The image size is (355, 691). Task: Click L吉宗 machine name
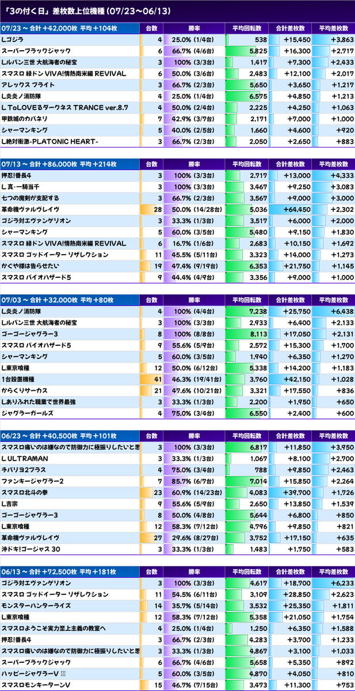click(10, 503)
